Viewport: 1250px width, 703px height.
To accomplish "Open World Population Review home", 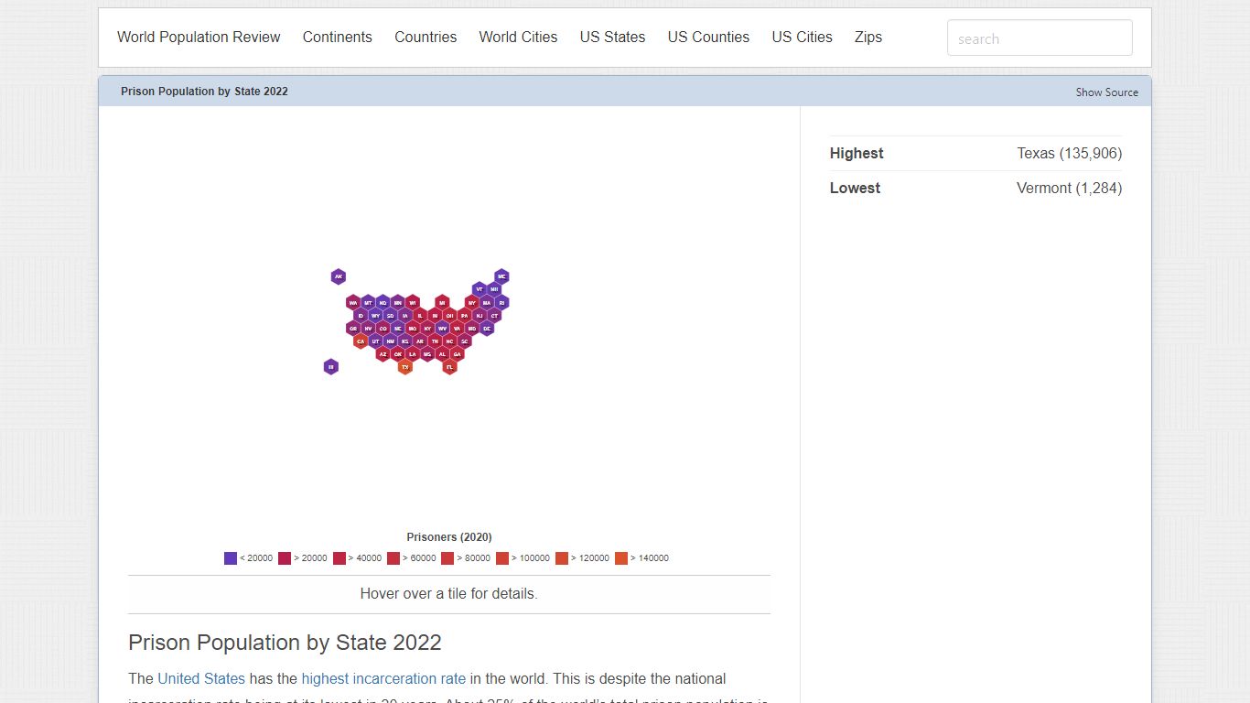I will pos(199,38).
